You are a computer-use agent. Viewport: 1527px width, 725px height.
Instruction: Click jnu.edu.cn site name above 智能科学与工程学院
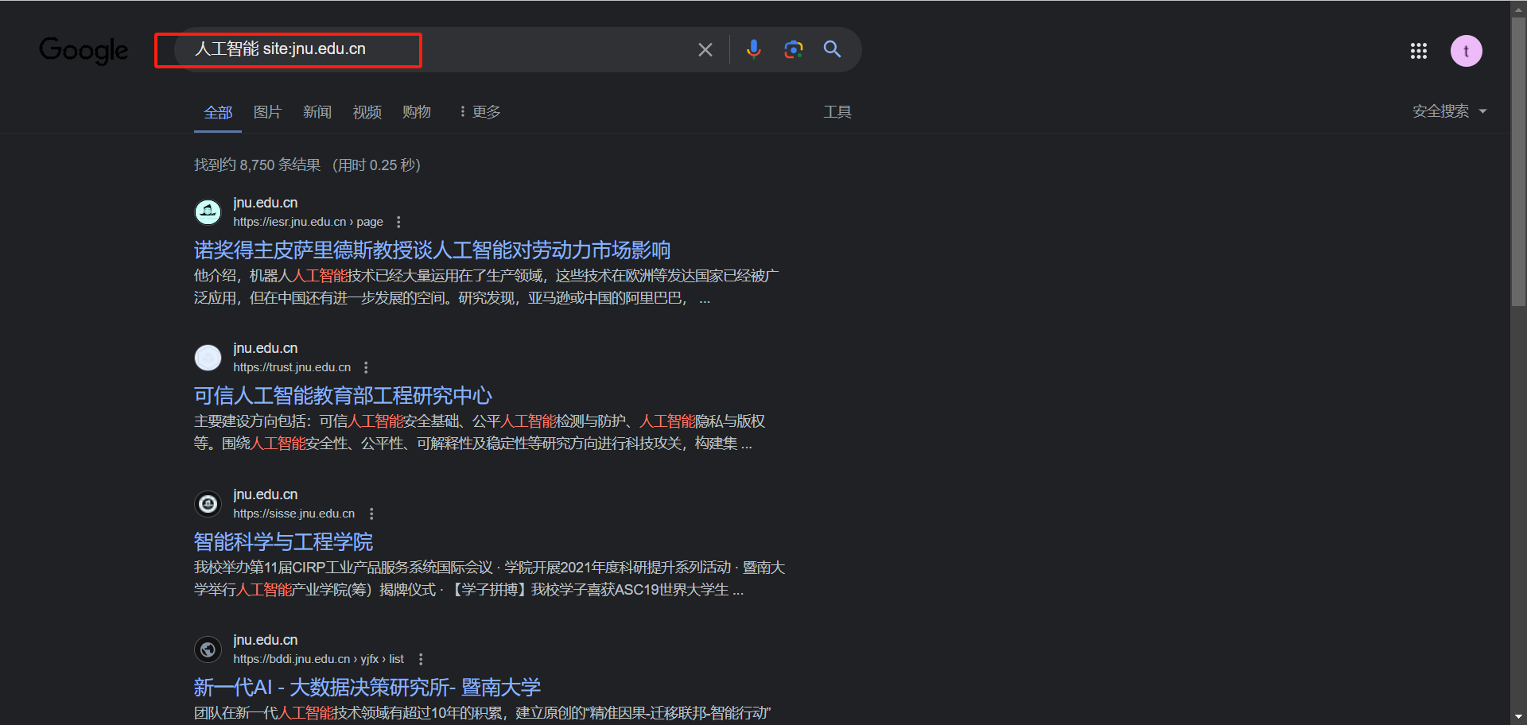[265, 494]
